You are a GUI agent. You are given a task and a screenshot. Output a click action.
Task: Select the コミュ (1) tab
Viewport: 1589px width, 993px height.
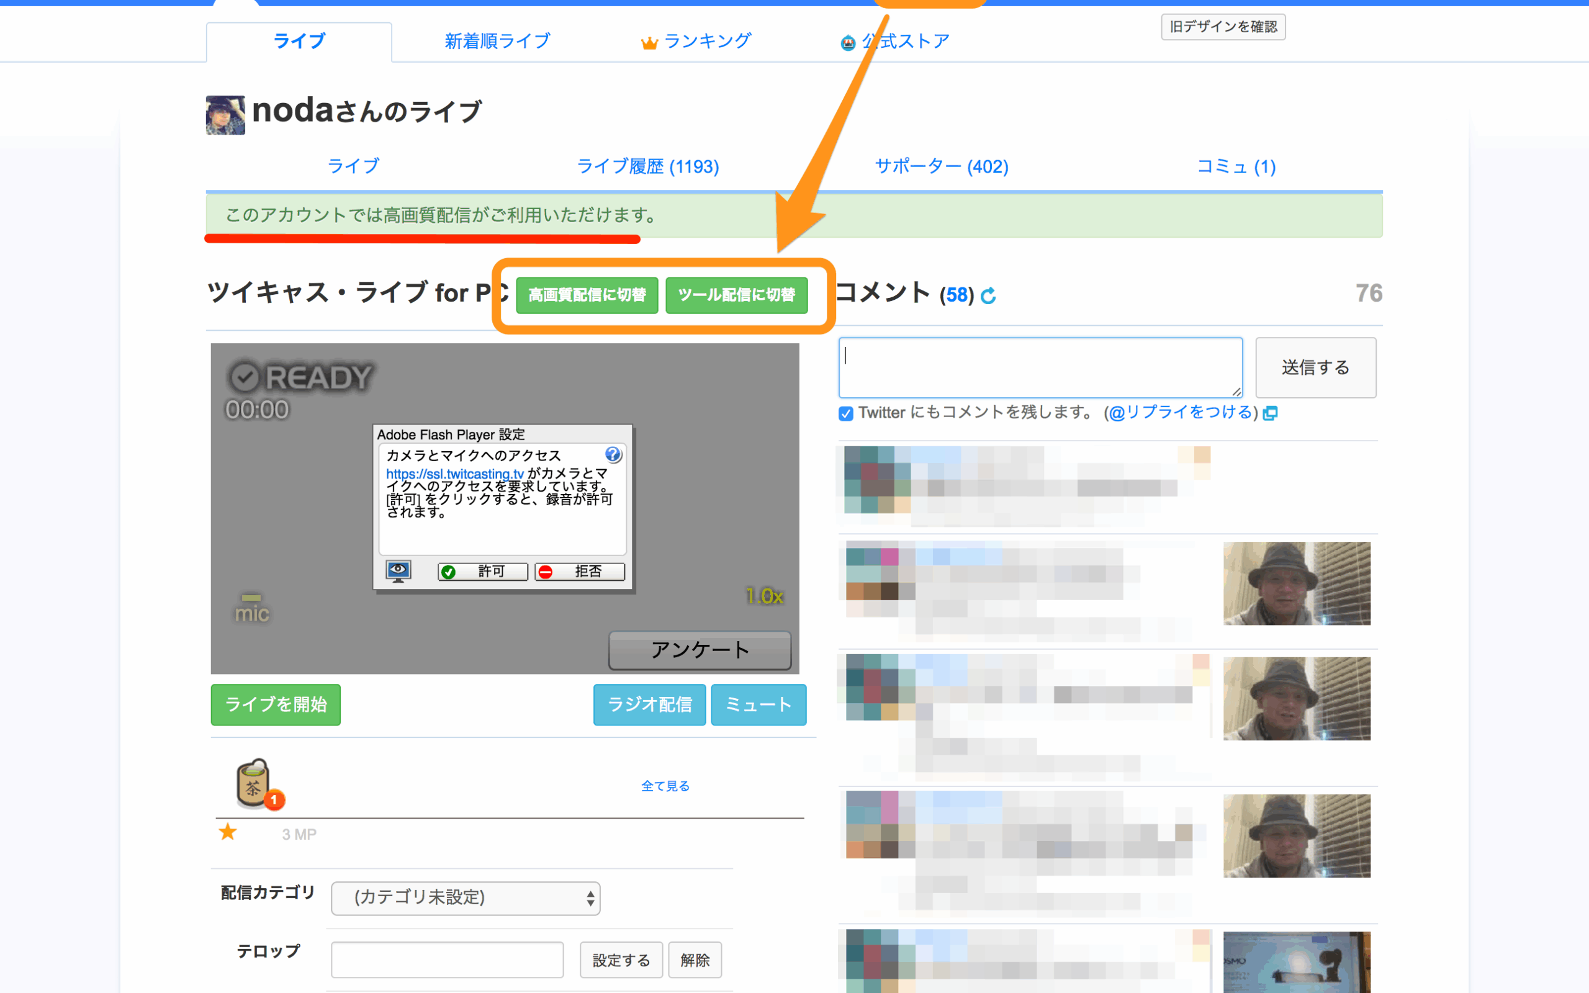pos(1236,167)
